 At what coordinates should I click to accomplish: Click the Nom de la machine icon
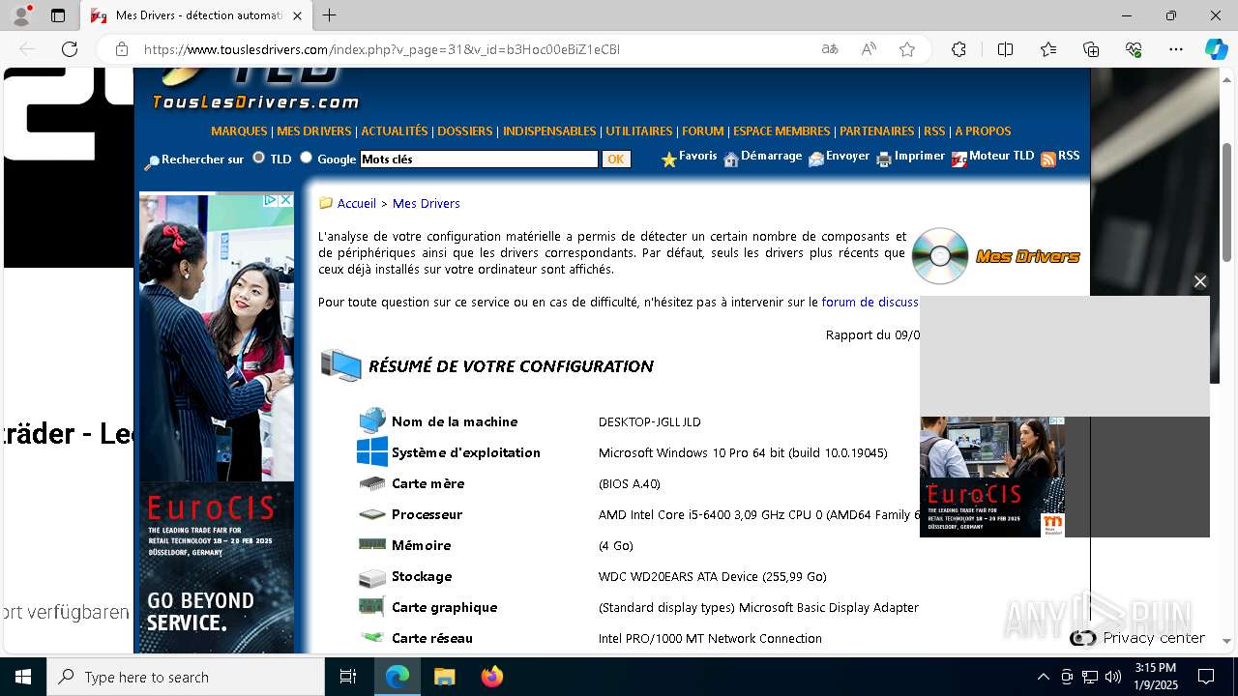[x=372, y=421]
